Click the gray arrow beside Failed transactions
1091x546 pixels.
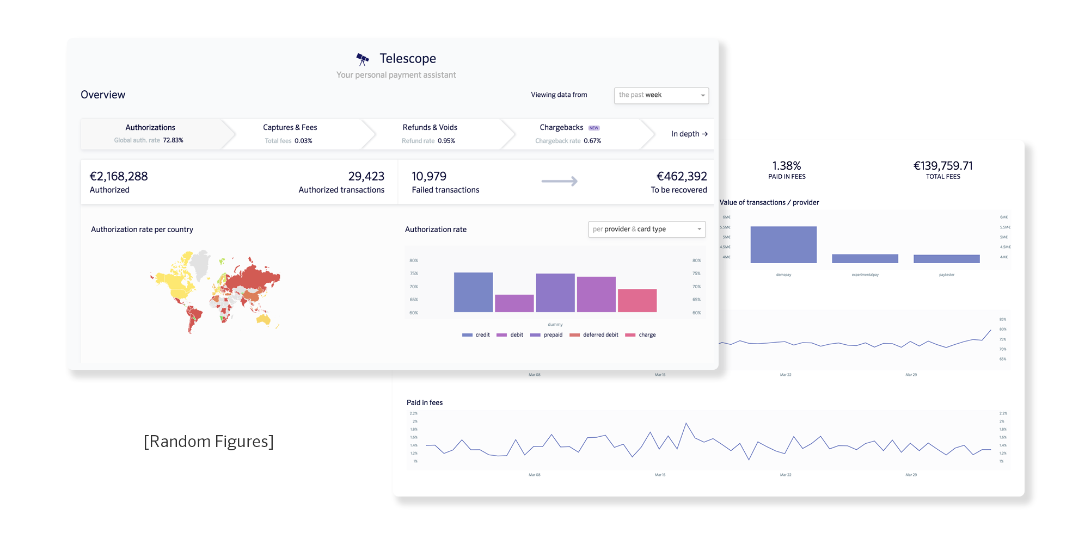(x=559, y=182)
